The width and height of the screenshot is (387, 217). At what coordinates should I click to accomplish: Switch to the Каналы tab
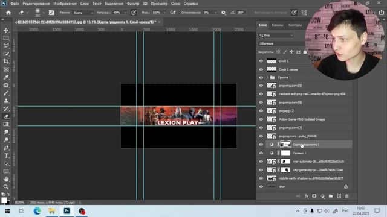[x=277, y=25]
